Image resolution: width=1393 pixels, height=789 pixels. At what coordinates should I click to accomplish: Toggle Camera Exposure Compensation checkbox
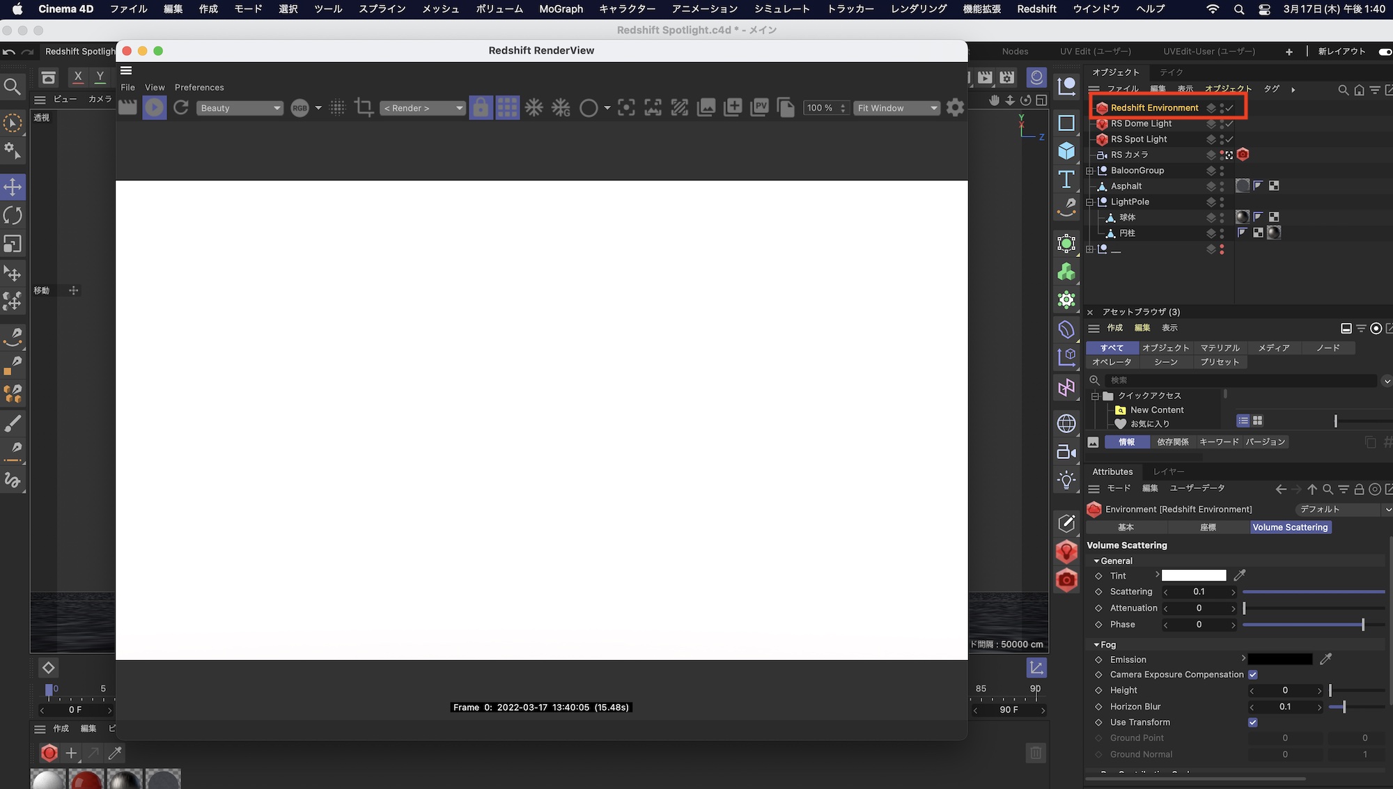click(x=1252, y=675)
